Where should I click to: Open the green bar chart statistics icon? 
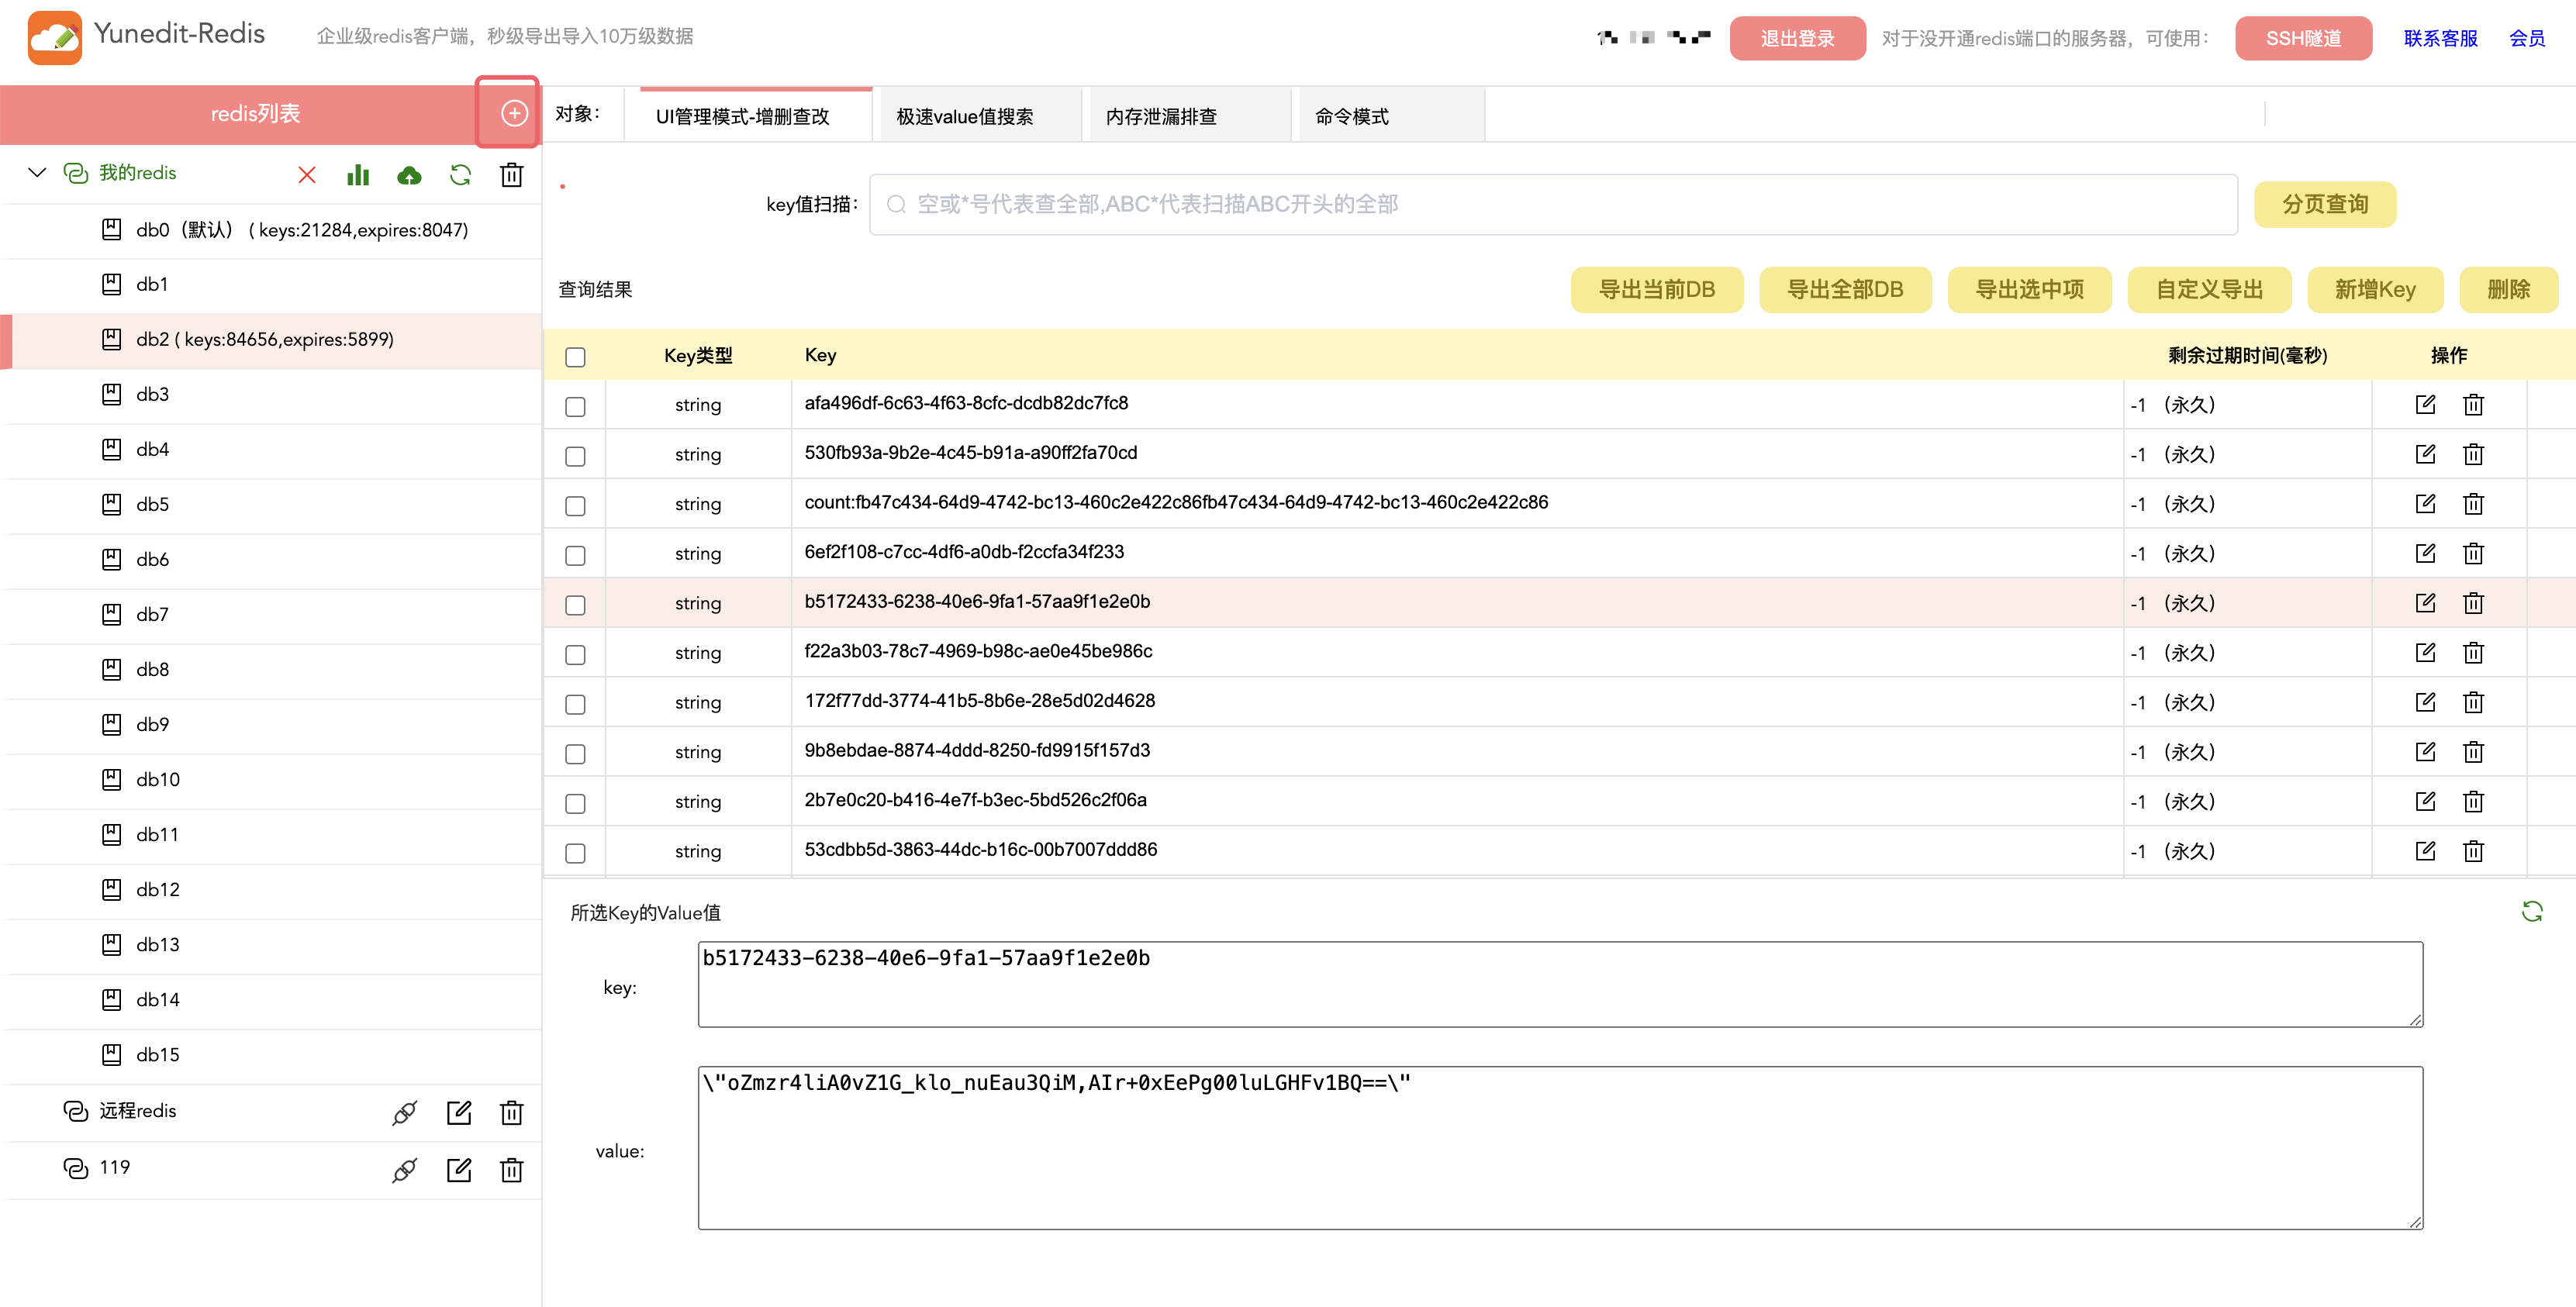[x=358, y=175]
